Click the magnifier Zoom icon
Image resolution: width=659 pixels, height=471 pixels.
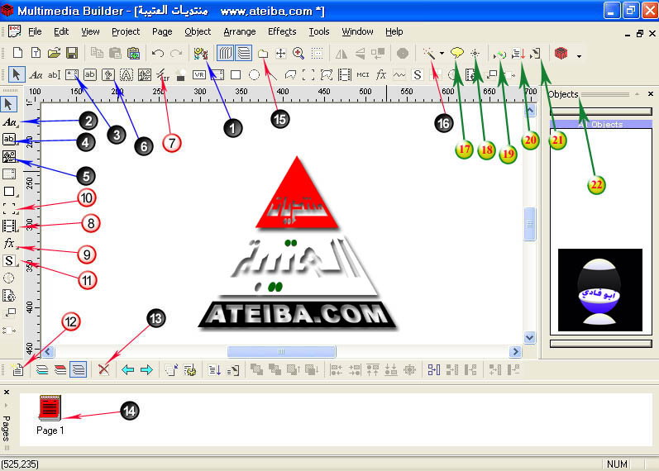tap(298, 53)
